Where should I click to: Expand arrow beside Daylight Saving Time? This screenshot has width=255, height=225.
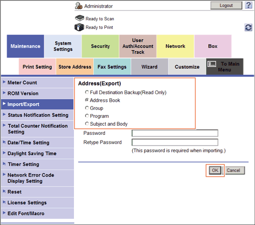4,153
